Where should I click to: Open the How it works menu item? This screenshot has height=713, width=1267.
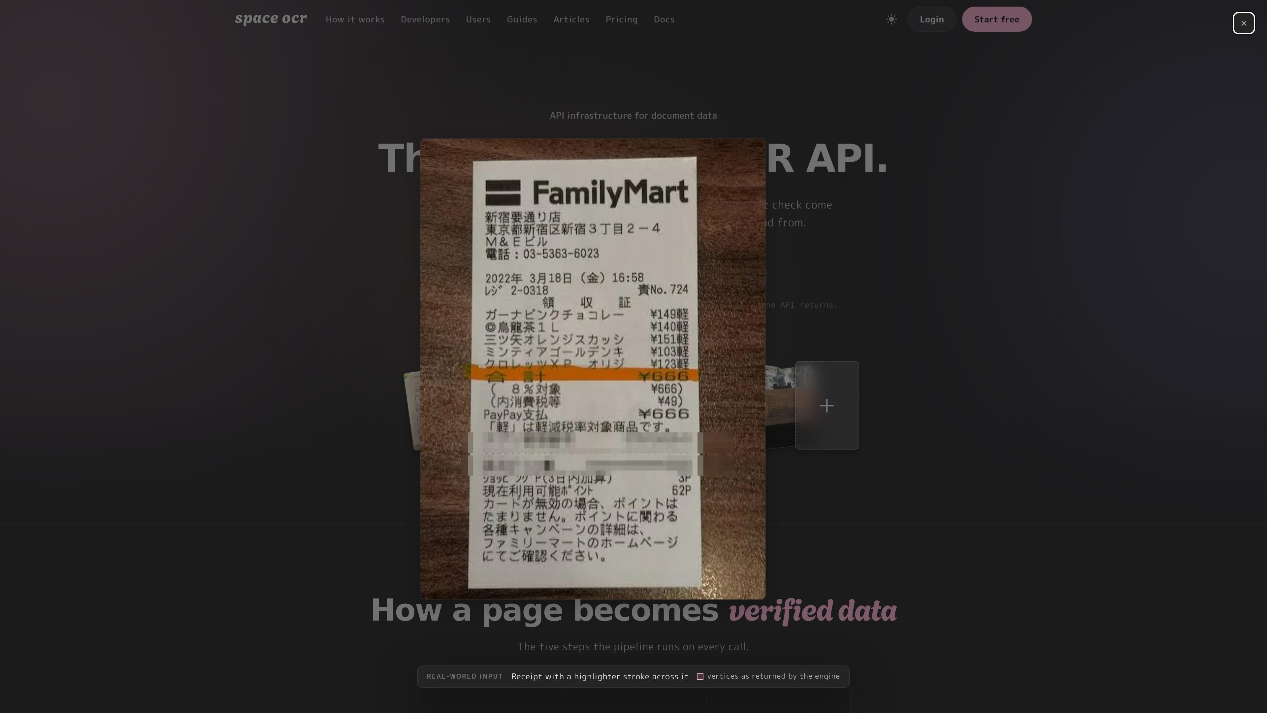coord(355,19)
